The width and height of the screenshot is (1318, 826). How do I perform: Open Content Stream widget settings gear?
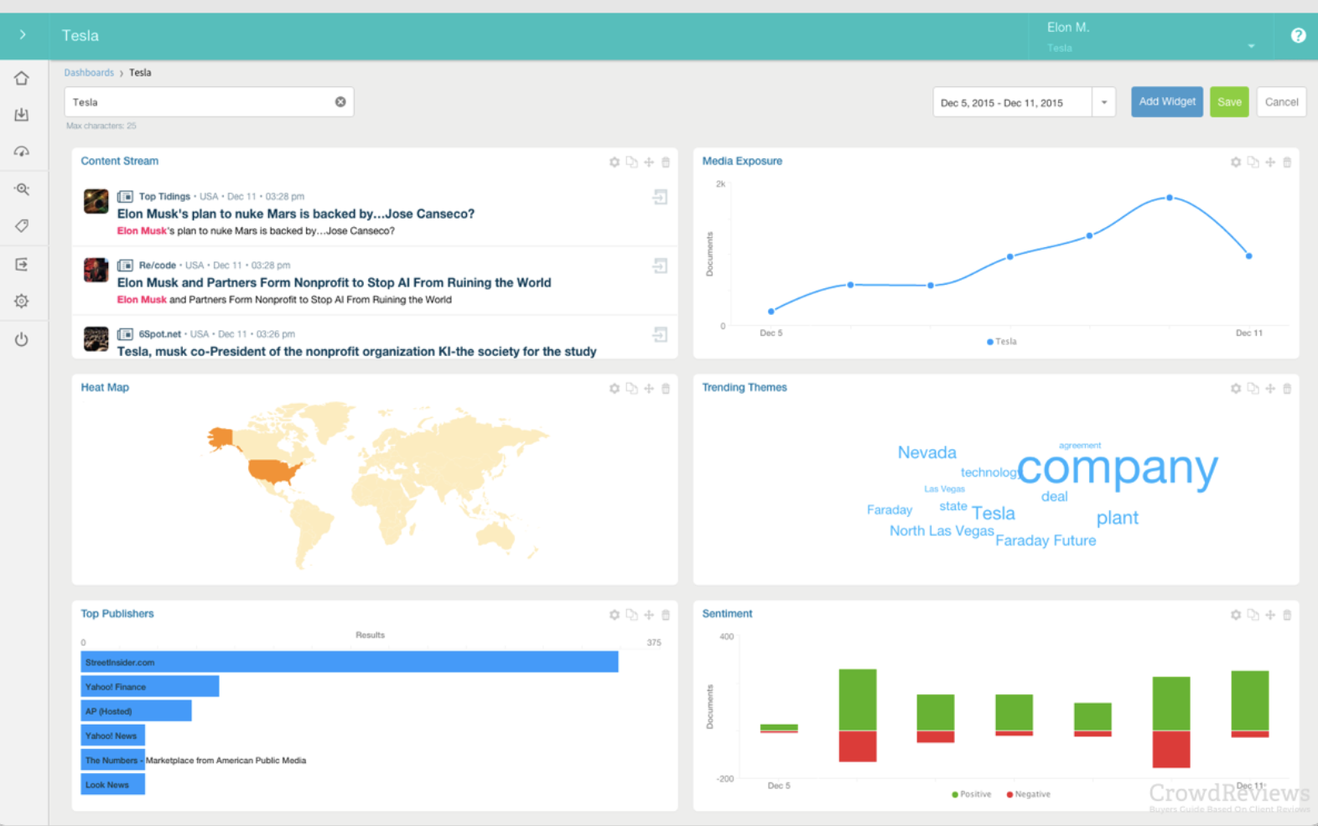[615, 163]
